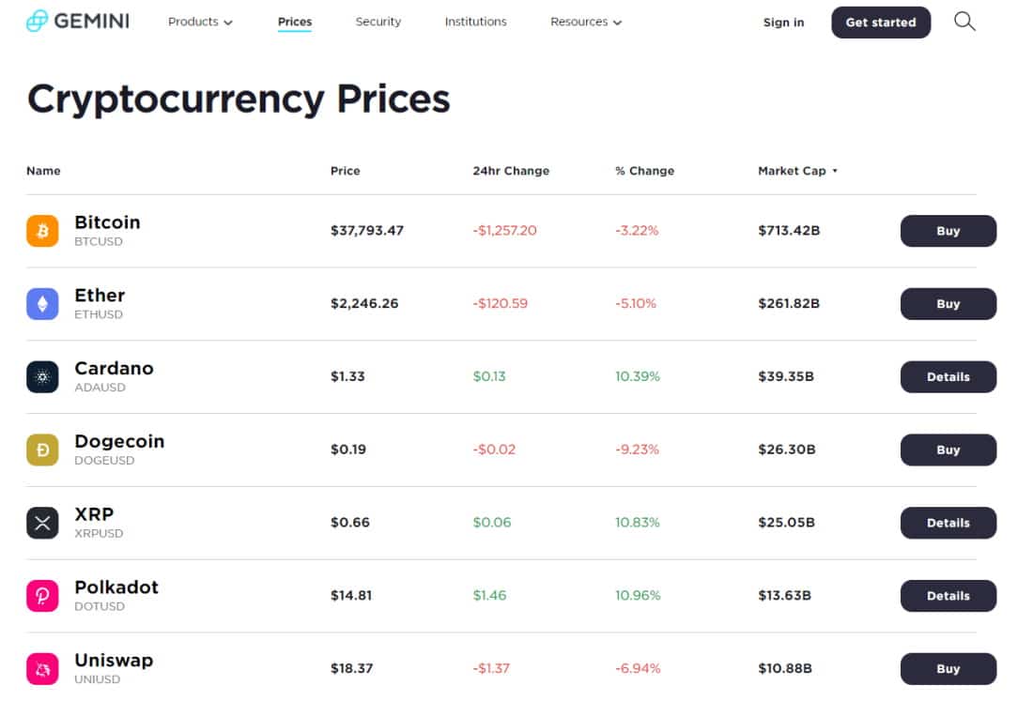Buy Ether using its Buy button

948,304
